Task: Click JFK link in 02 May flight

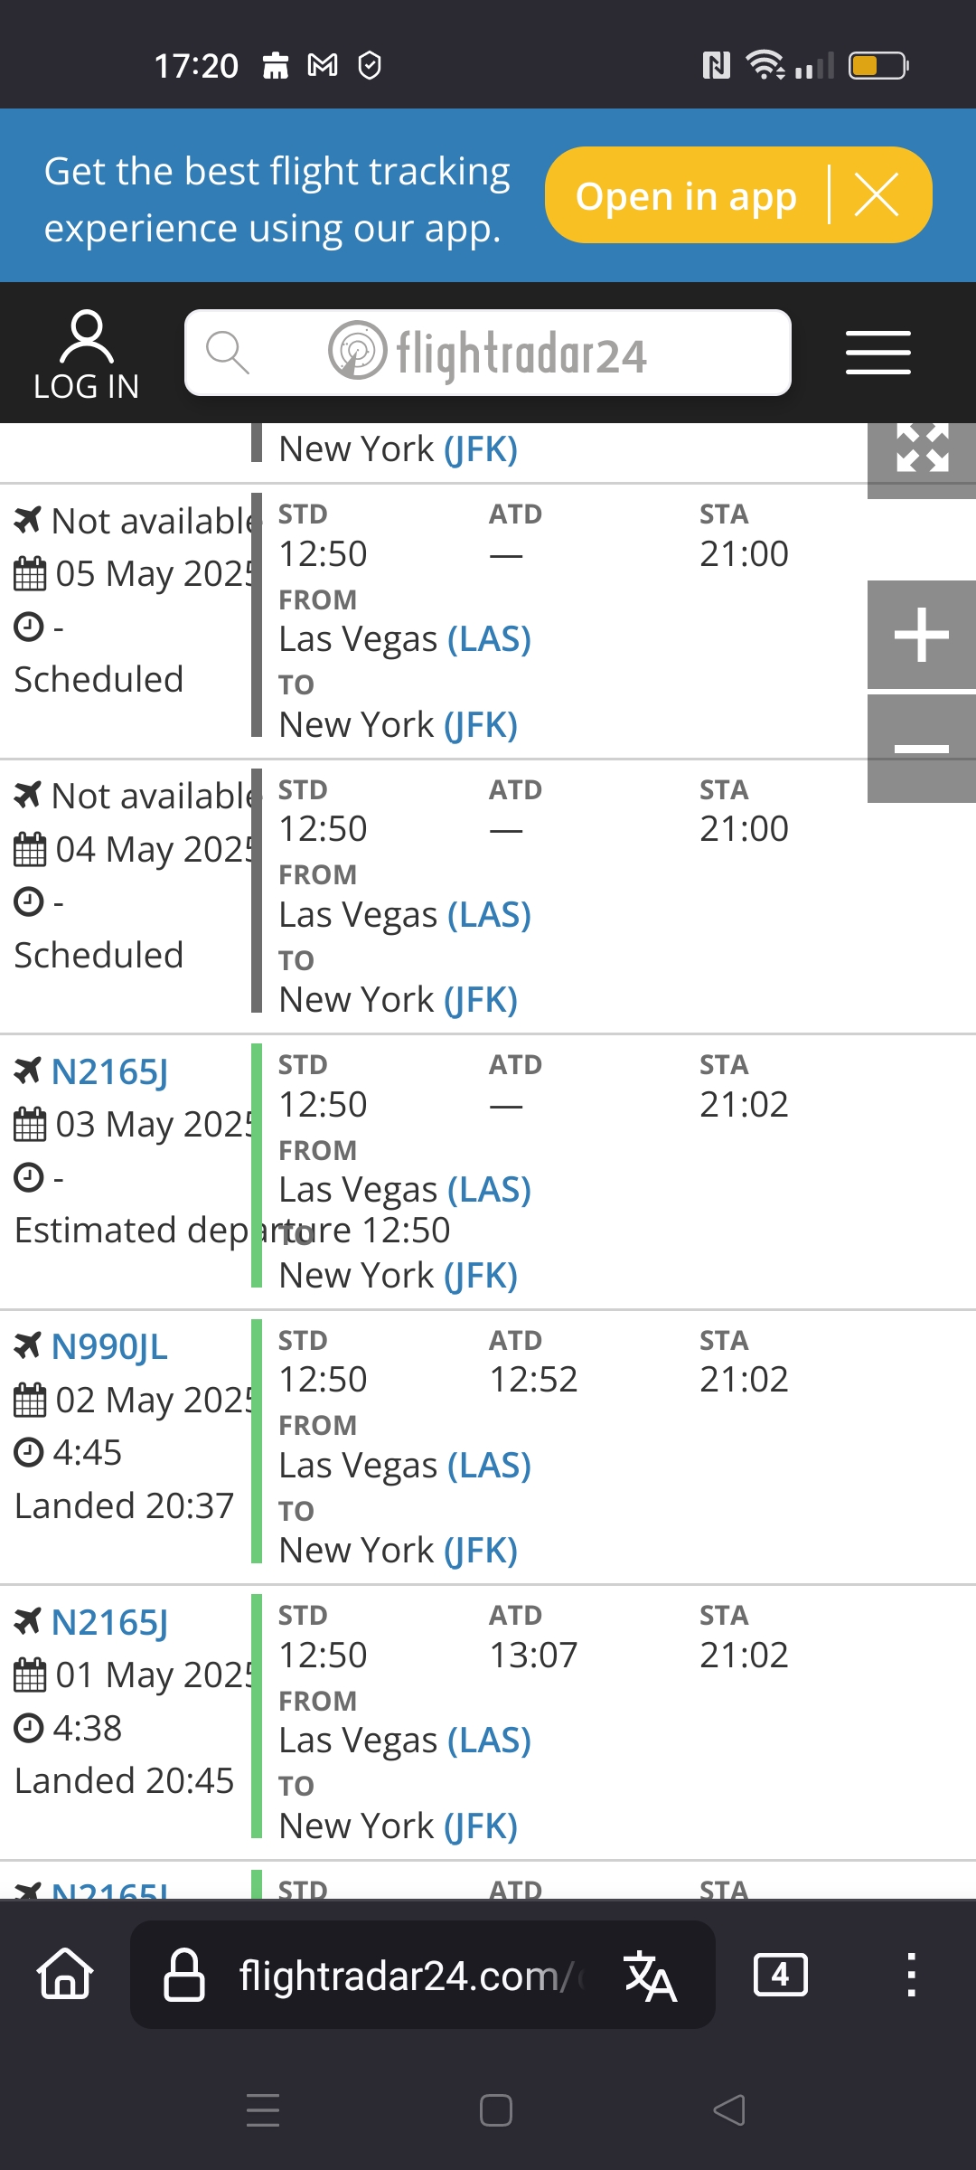Action: coord(480,1551)
